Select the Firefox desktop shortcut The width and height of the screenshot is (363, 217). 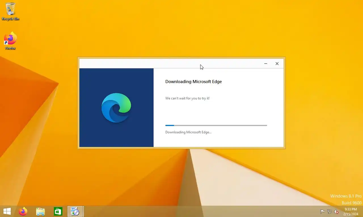tap(10, 41)
